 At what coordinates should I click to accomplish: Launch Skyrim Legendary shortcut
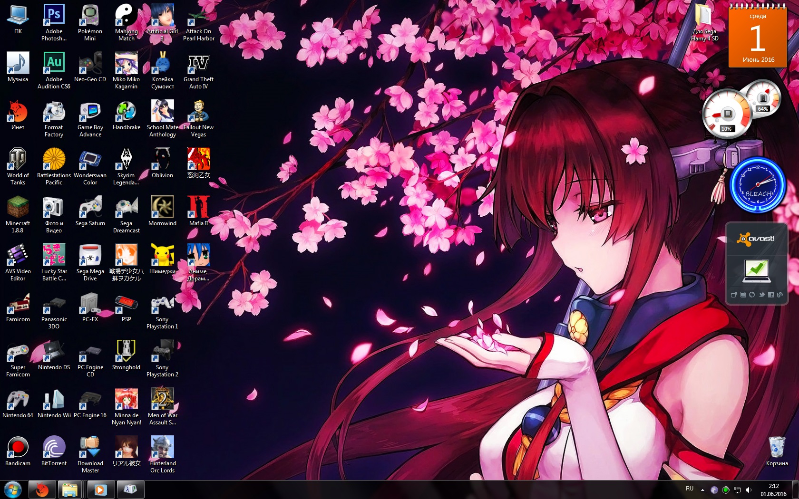(126, 166)
